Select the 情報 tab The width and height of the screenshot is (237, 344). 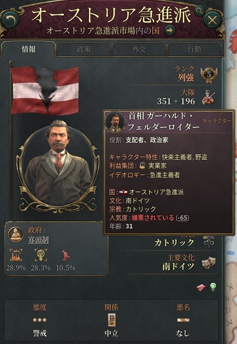[x=28, y=49]
